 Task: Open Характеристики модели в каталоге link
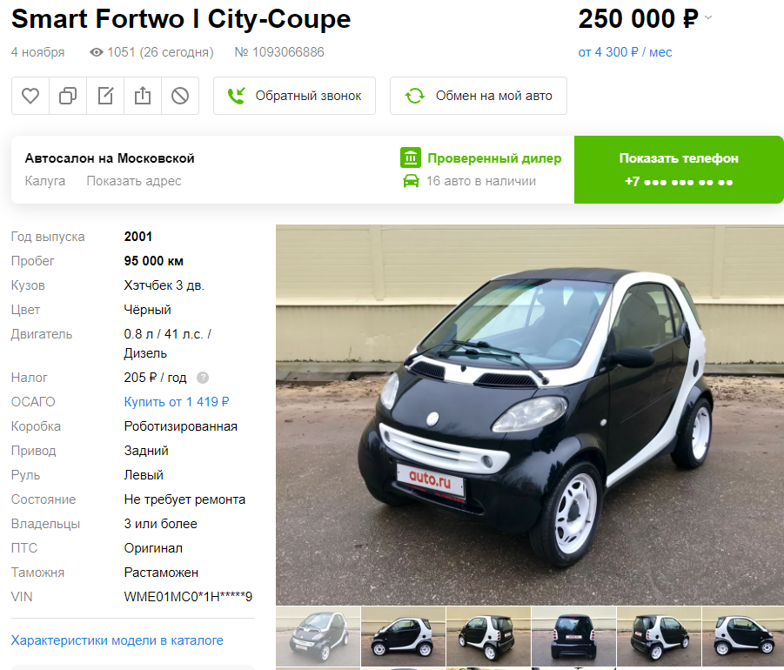click(117, 640)
